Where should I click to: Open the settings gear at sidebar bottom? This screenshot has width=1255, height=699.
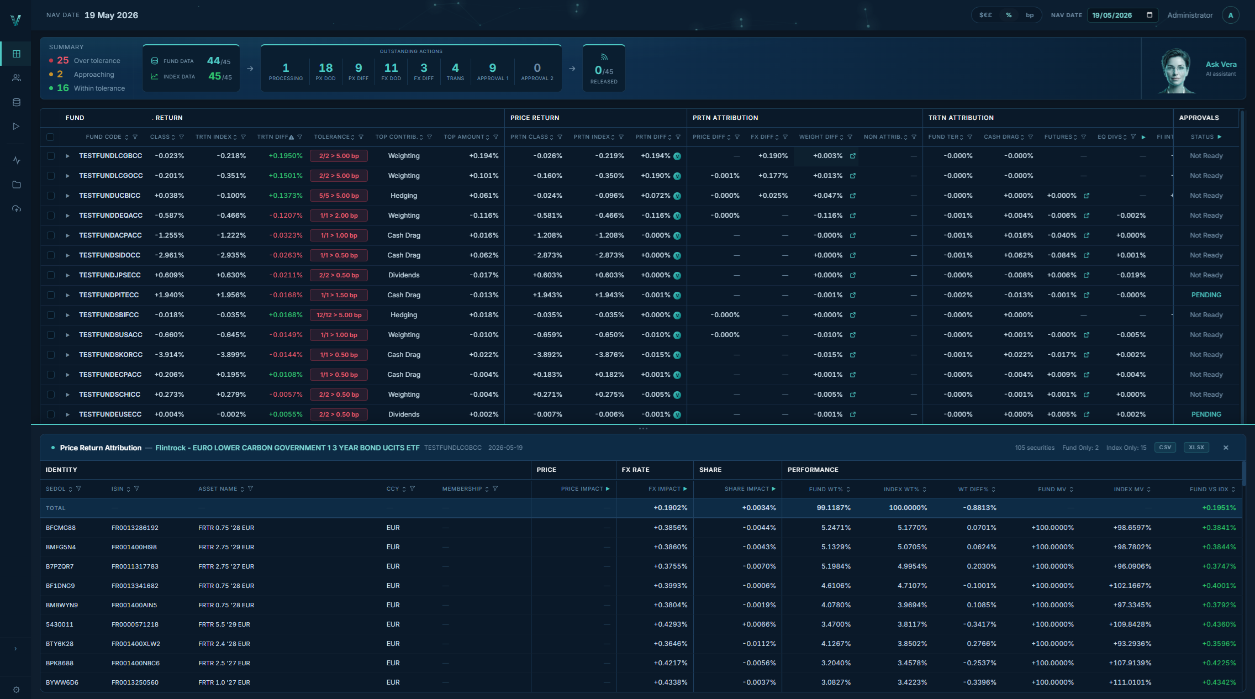click(16, 690)
